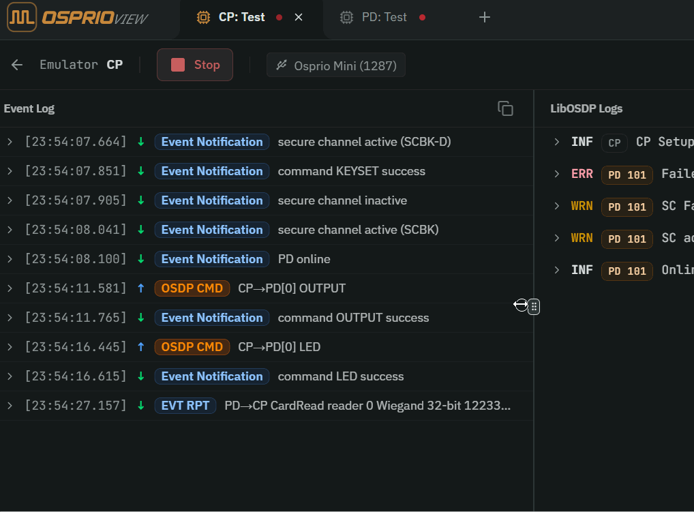
Task: Expand the 23:54:08.100 PD online row
Action: (10, 259)
